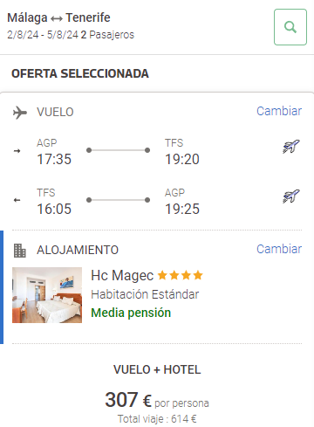Click the Total viaje 614 € text
The height and width of the screenshot is (427, 314).
pos(157,419)
